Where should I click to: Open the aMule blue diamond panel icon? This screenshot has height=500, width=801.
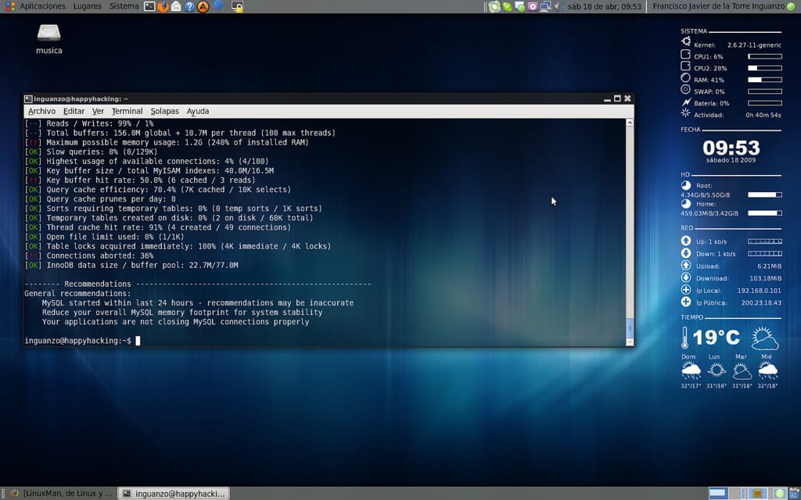click(x=217, y=6)
